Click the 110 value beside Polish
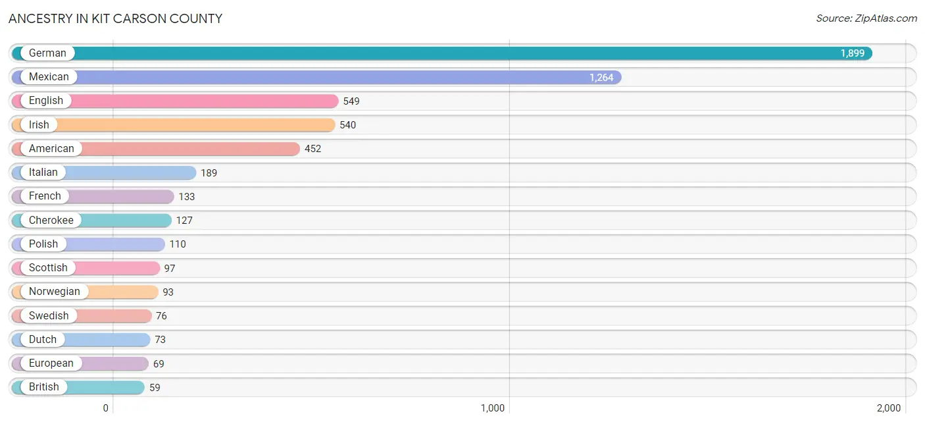 coord(178,244)
